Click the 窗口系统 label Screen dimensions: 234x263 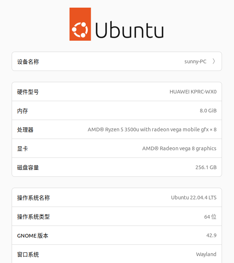coord(28,255)
